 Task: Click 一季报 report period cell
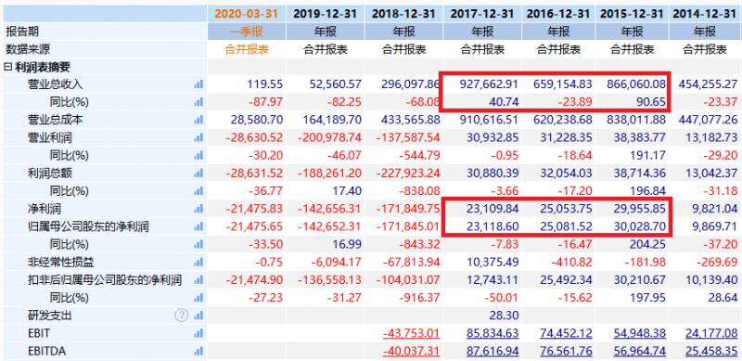[246, 32]
